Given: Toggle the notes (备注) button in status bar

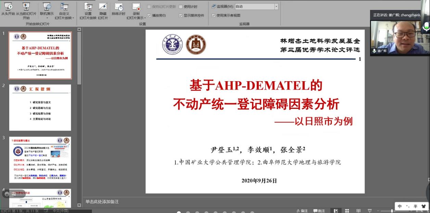Looking at the screenshot, I should pos(302,211).
